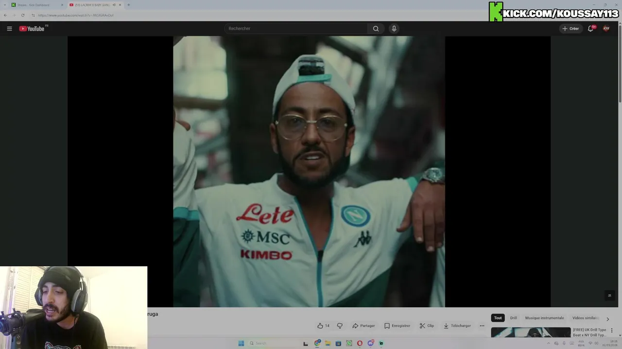
Task: Open the YouTube hamburger guide menu
Action: (9, 29)
